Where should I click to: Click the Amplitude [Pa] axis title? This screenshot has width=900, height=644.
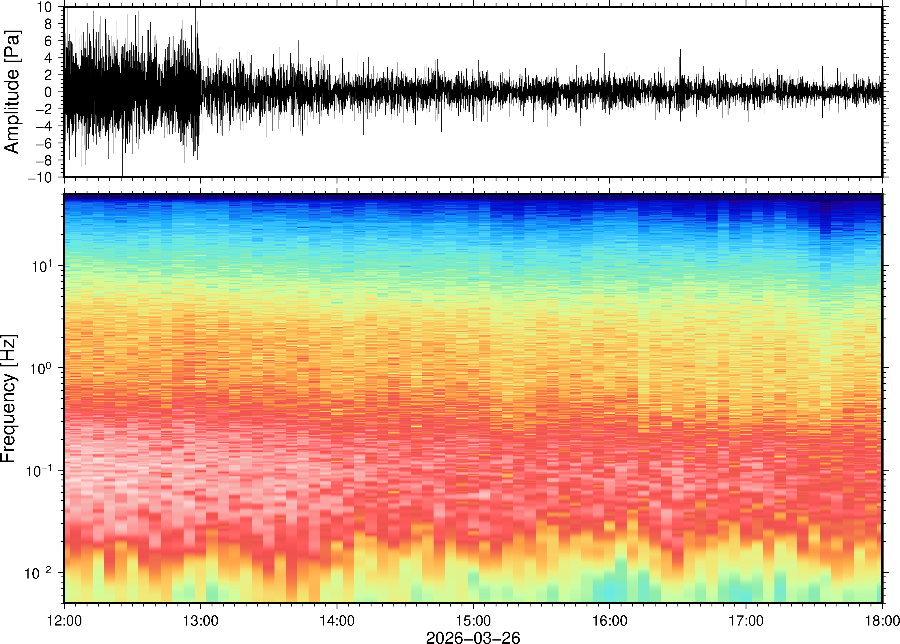(12, 92)
